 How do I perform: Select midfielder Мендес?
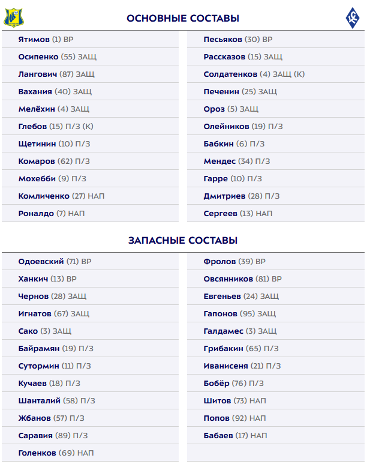pos(219,161)
